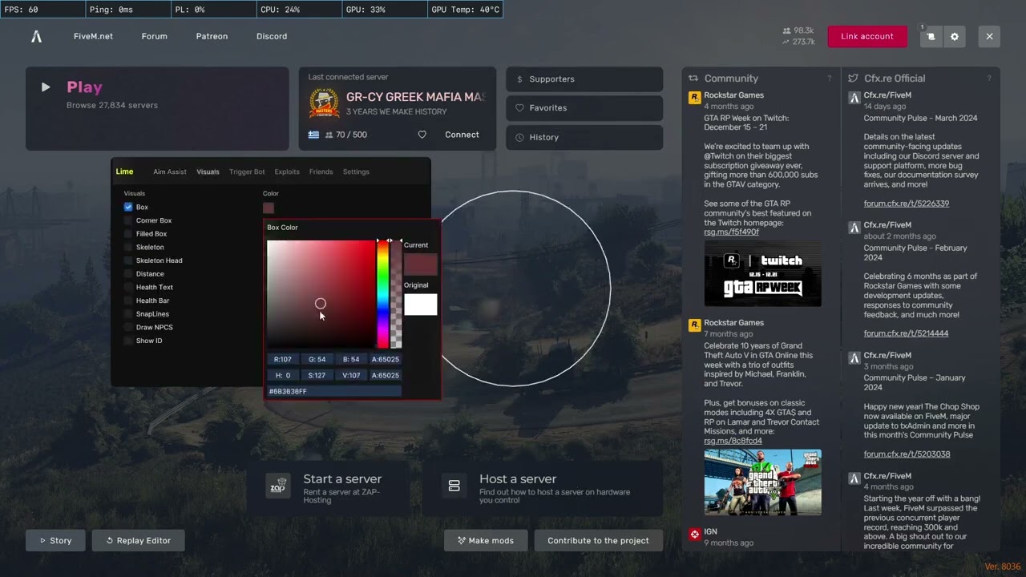The width and height of the screenshot is (1026, 577).
Task: Click the Rockstar Games avatar on Twitch post
Action: (x=694, y=97)
